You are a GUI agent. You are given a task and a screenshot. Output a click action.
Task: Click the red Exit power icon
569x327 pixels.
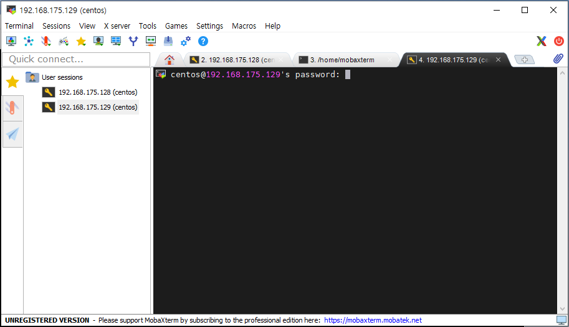[x=559, y=41]
